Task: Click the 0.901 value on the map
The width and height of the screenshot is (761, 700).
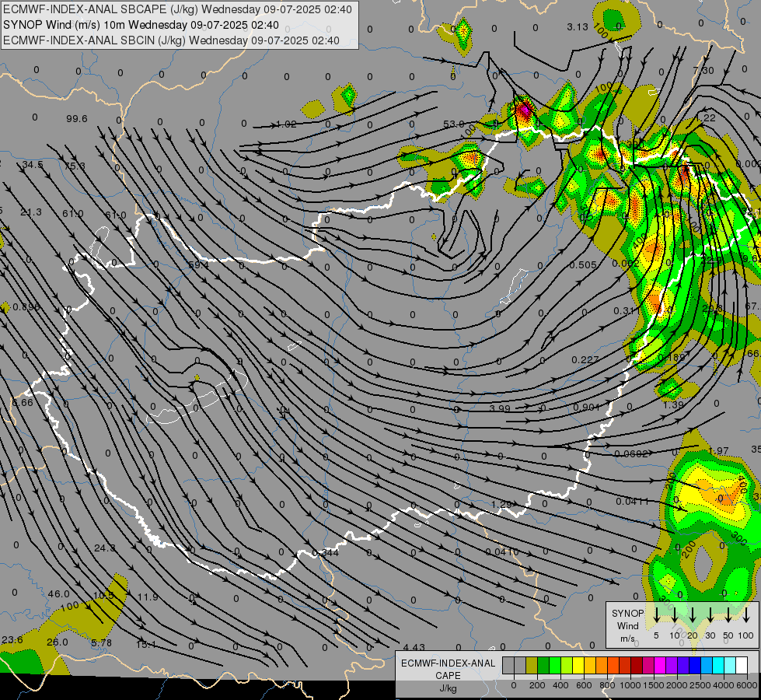Action: click(587, 407)
